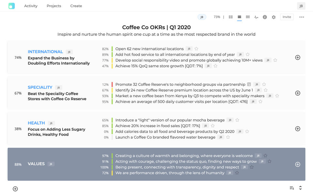Open the Projects menu

[x=54, y=6]
